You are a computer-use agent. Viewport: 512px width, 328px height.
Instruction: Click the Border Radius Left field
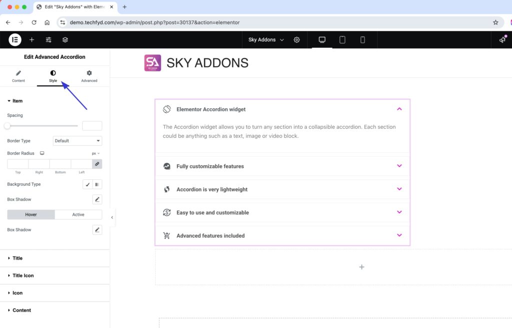tap(81, 164)
